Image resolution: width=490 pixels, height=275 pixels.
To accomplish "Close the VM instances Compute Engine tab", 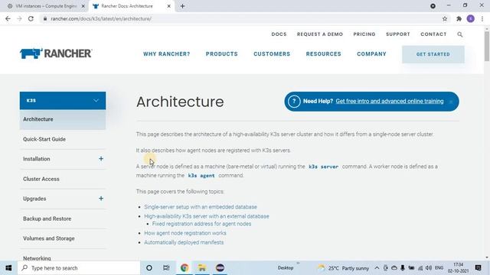I will (x=83, y=6).
